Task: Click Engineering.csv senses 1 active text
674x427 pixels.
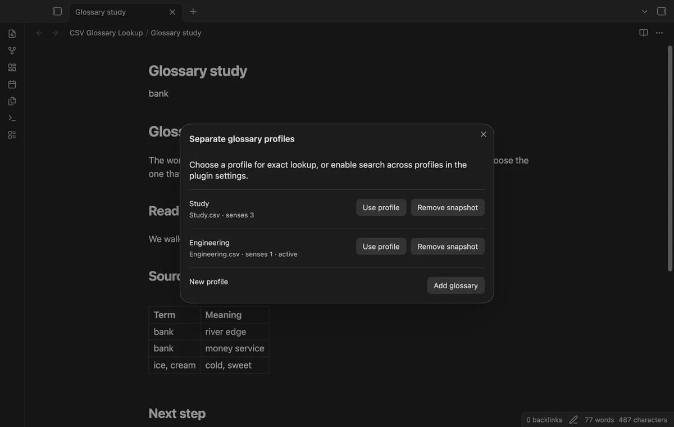Action: click(x=243, y=255)
